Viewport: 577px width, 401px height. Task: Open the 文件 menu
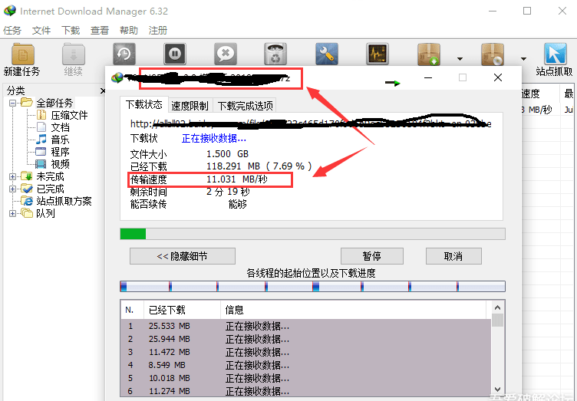(41, 30)
